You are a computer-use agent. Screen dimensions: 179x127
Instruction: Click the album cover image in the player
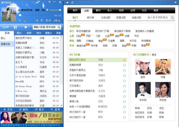tap(9, 14)
